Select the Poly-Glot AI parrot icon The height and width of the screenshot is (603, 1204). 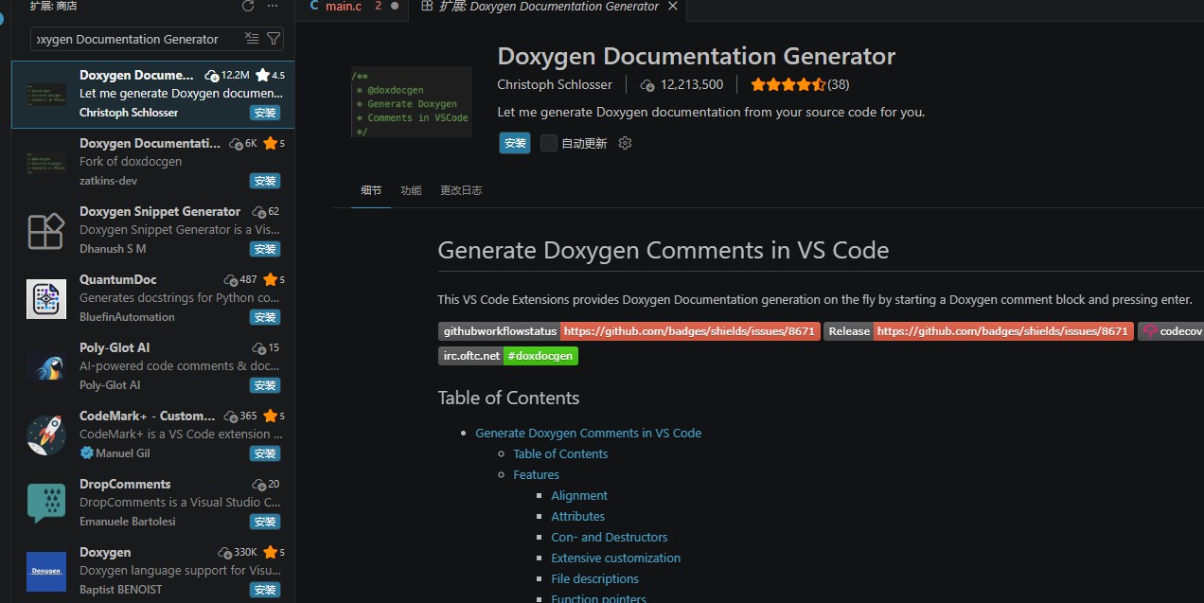pos(45,367)
